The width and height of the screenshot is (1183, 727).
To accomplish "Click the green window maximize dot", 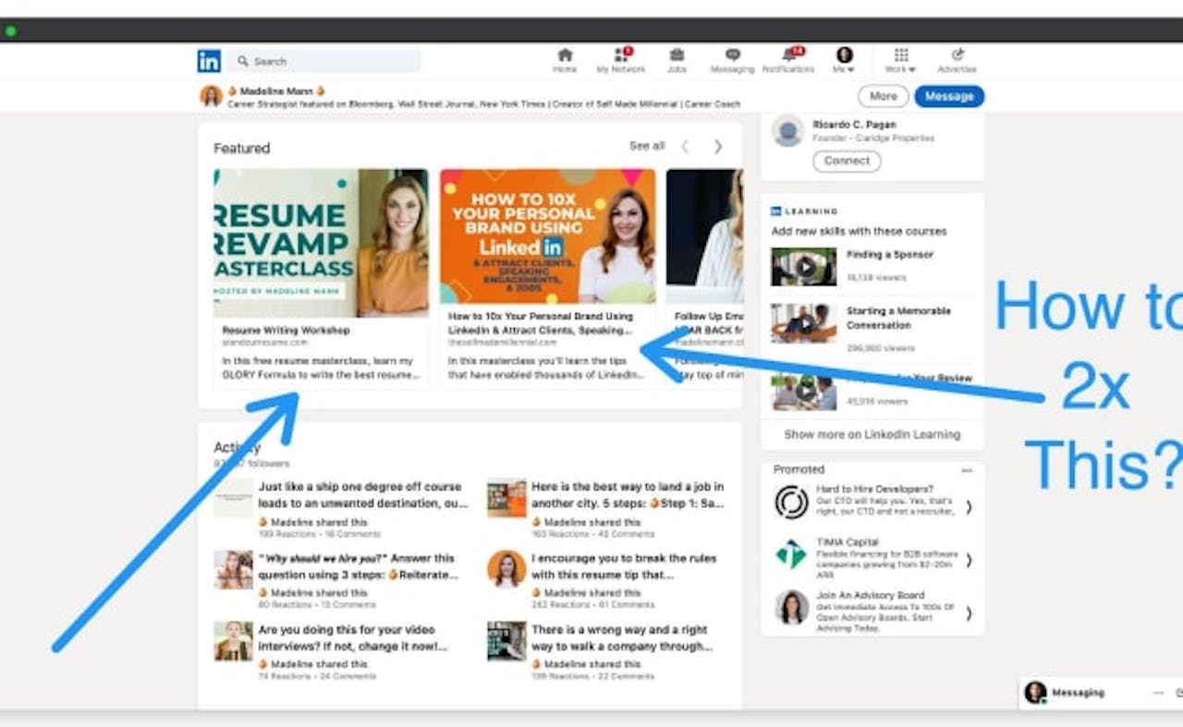I will click(x=10, y=30).
